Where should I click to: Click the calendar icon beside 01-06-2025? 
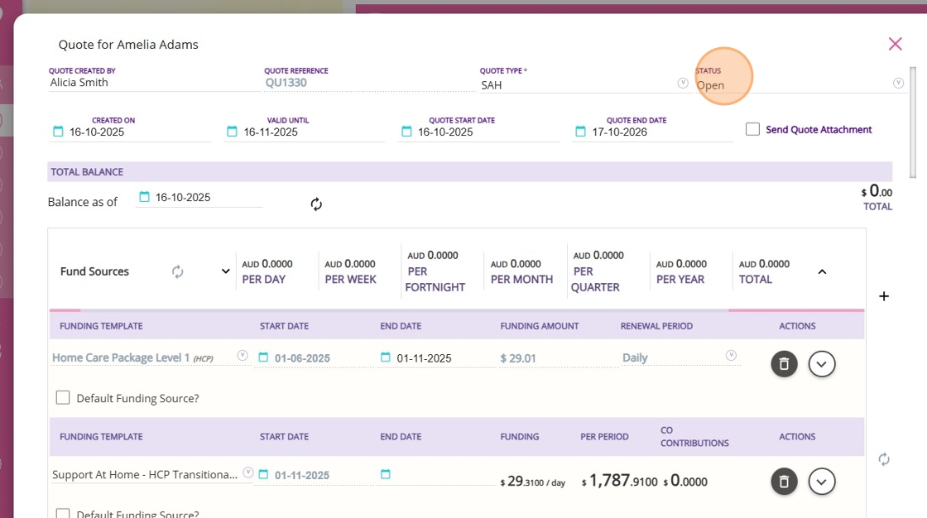pyautogui.click(x=264, y=357)
